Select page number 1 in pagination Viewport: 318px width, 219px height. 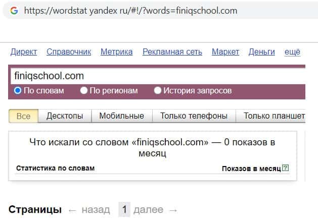point(124,209)
